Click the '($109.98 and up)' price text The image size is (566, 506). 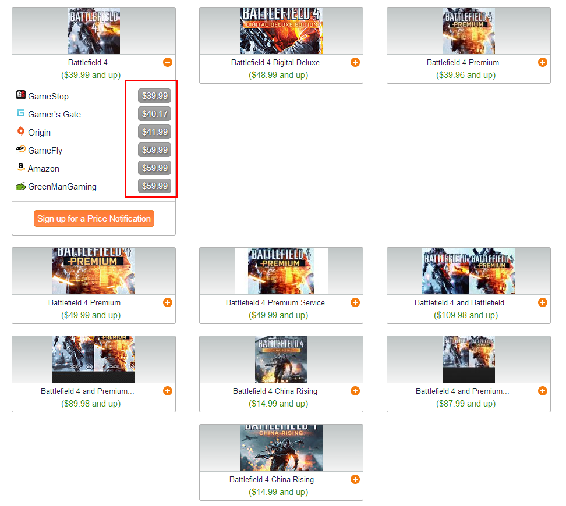pos(466,315)
